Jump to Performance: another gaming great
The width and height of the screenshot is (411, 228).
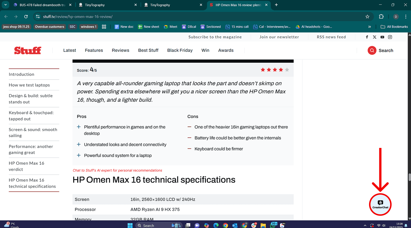[31, 150]
